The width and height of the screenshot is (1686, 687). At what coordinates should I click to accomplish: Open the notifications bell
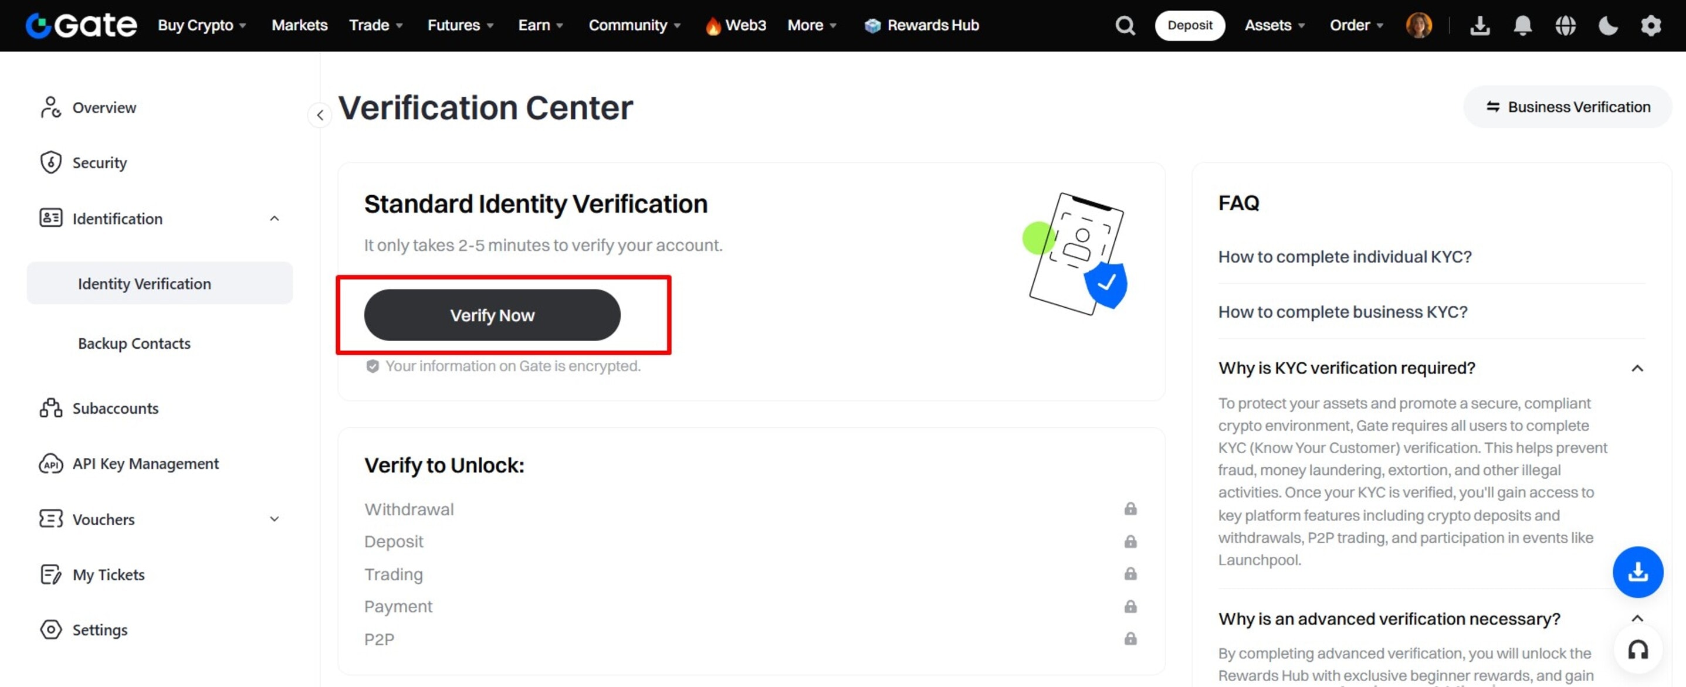pyautogui.click(x=1522, y=26)
